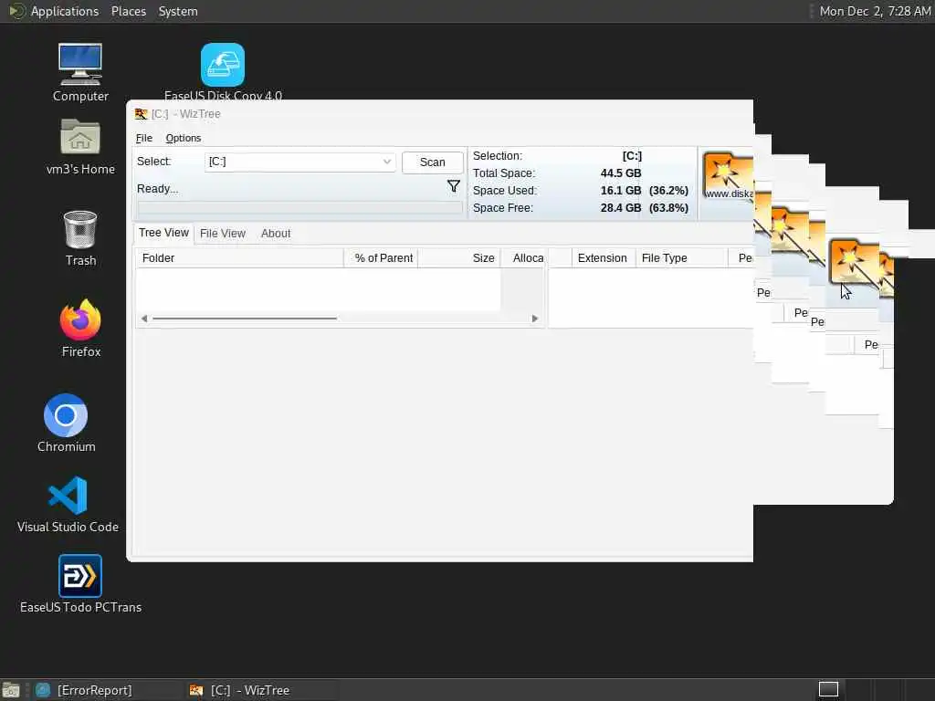Image resolution: width=935 pixels, height=701 pixels.
Task: Click the horizontal scrollbar right arrow
Action: pyautogui.click(x=535, y=319)
